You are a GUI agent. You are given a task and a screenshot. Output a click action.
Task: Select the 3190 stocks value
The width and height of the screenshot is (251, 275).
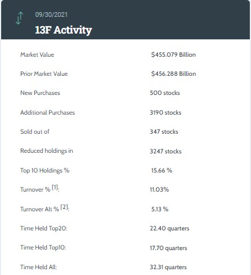tap(165, 112)
